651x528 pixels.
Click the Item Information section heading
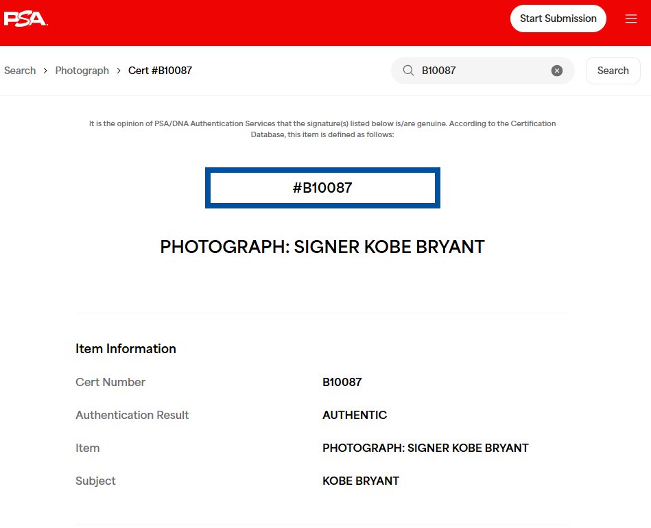[x=126, y=348]
